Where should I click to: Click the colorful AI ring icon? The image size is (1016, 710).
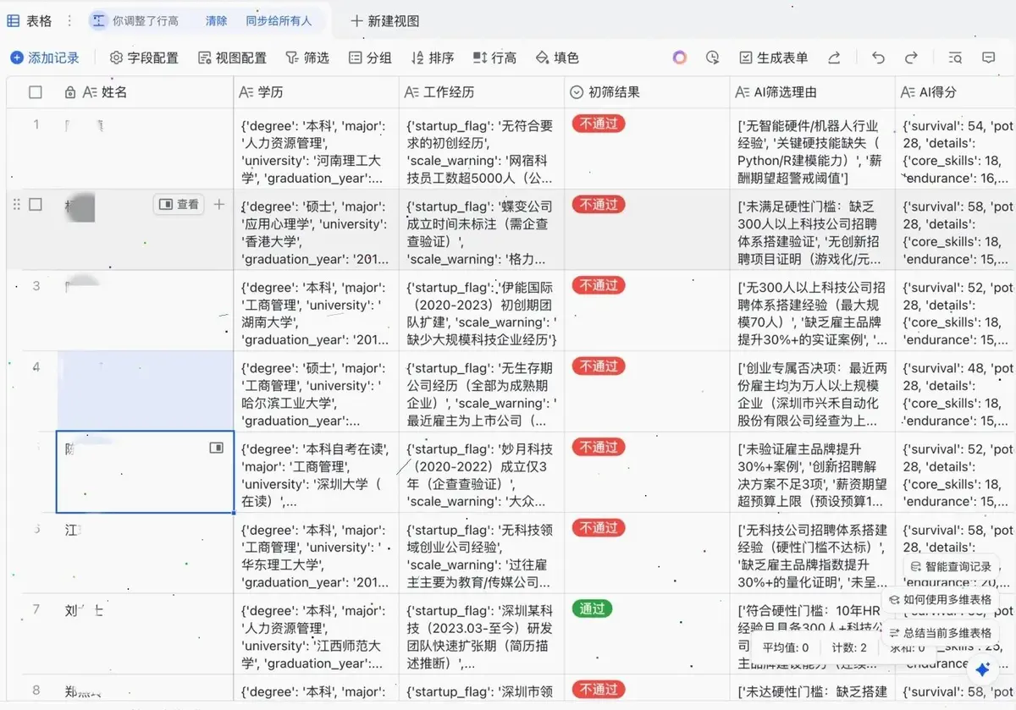pyautogui.click(x=680, y=58)
